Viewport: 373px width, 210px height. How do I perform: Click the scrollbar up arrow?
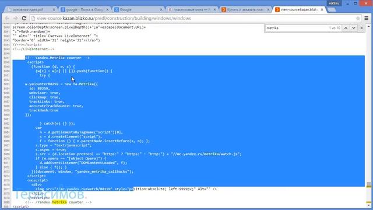[x=369, y=26]
